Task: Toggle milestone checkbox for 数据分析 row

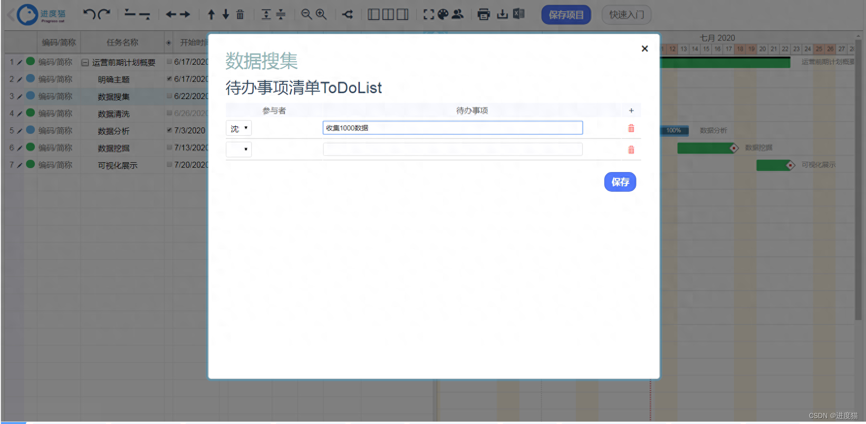Action: click(169, 130)
